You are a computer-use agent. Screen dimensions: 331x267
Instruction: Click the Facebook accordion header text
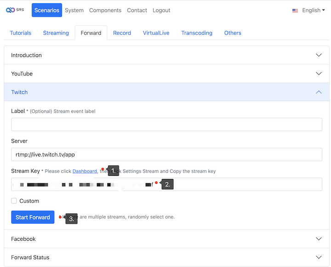point(23,239)
